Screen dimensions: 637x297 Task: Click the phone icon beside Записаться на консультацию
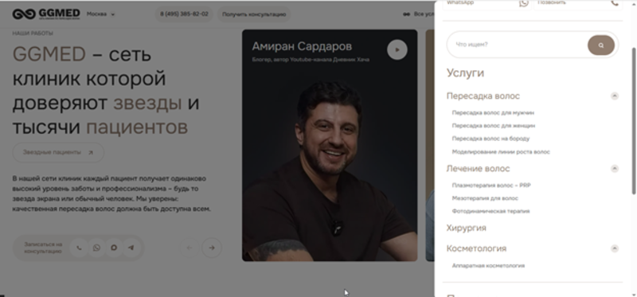pos(79,248)
